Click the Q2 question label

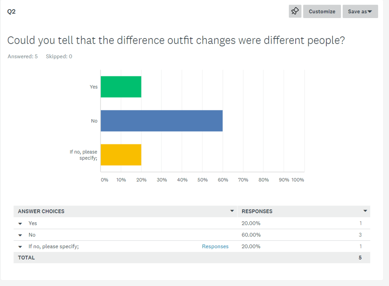coord(11,11)
